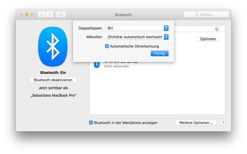Click the Doppeltippen: label
Viewport: 247px width, 154px height.
[x=90, y=28]
